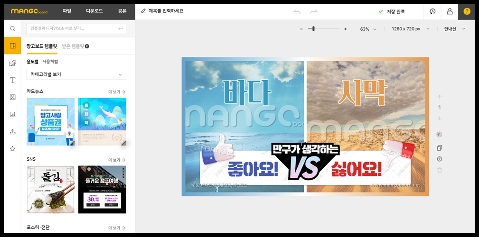
Task: Click the zoom out minus icon
Action: click(301, 29)
